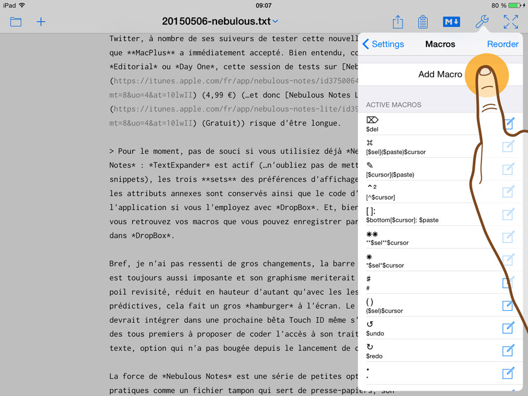The image size is (528, 396).
Task: Go back to Settings
Action: [383, 44]
